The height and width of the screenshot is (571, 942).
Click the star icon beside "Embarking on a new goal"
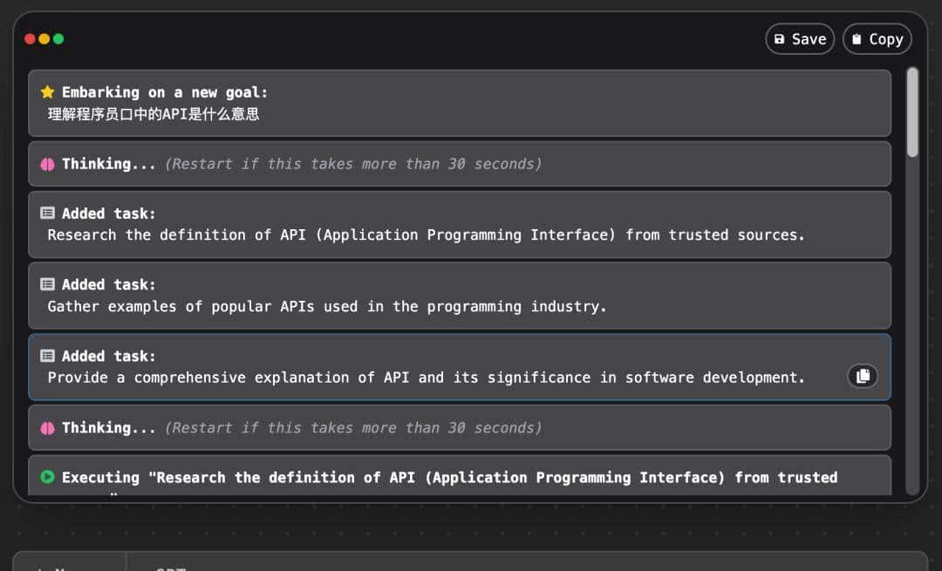pos(48,92)
